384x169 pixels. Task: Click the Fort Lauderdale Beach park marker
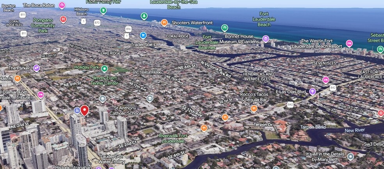pyautogui.click(x=225, y=28)
